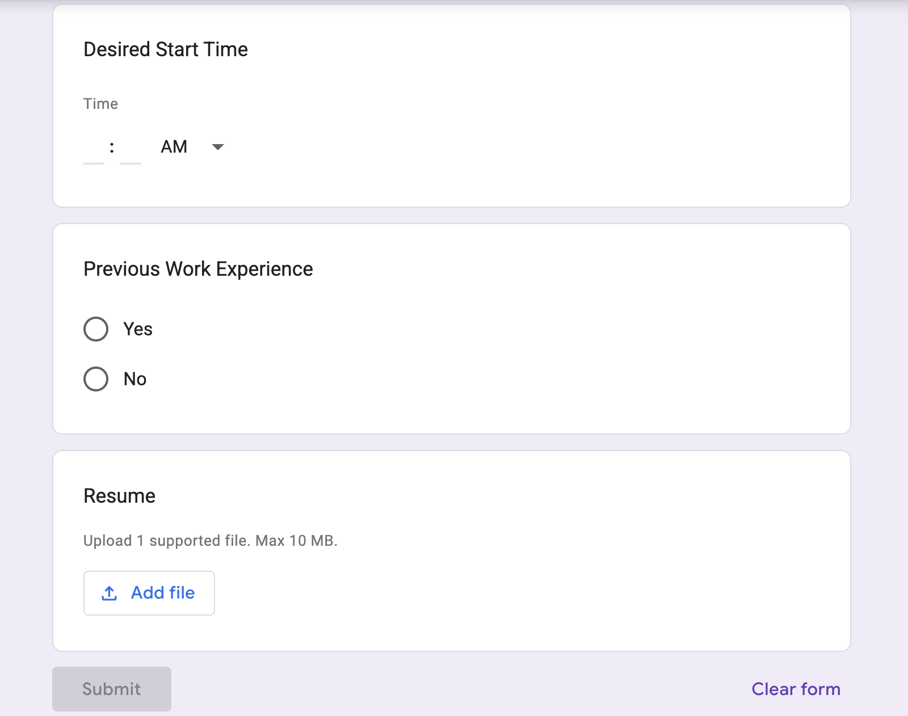Click the Resume section title
908x716 pixels.
tap(119, 495)
